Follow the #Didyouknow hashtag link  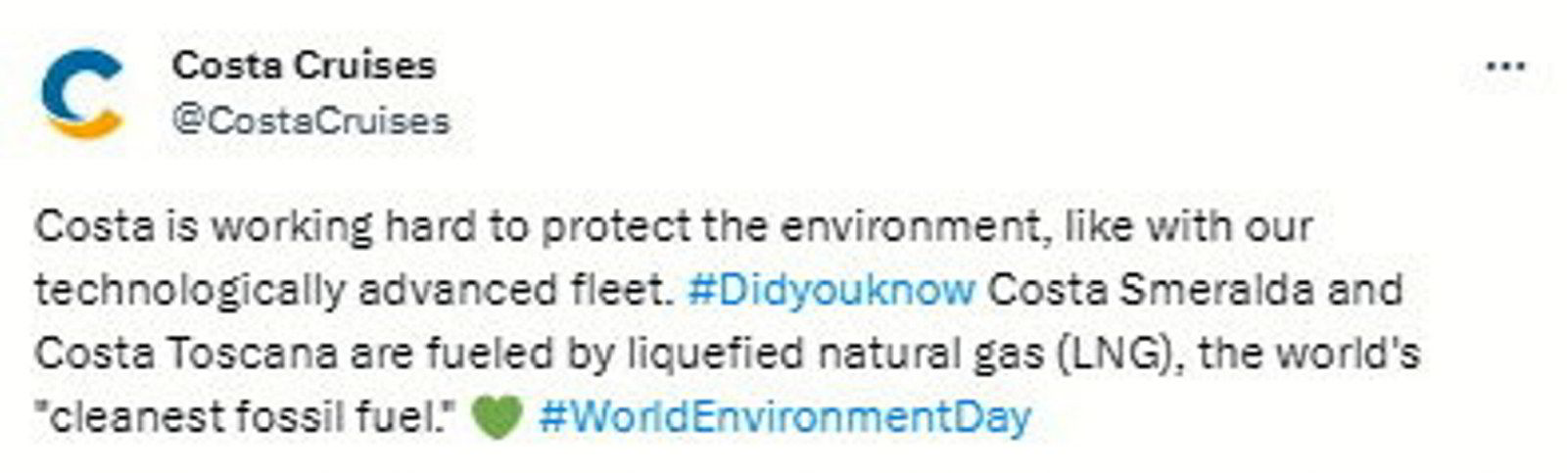(x=831, y=290)
